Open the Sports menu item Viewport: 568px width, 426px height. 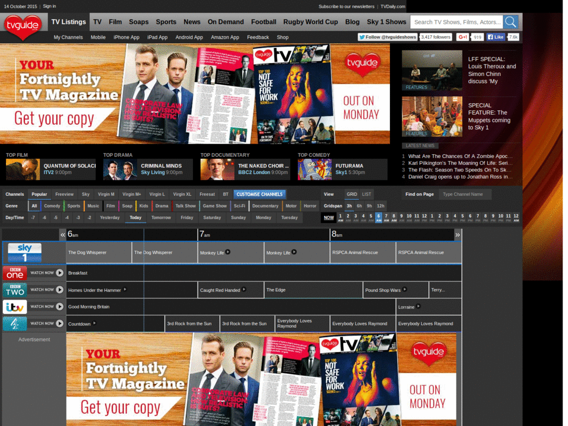(x=166, y=22)
